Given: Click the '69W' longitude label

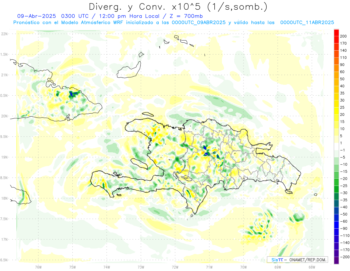Looking at the screenshot, I should click(278, 267).
